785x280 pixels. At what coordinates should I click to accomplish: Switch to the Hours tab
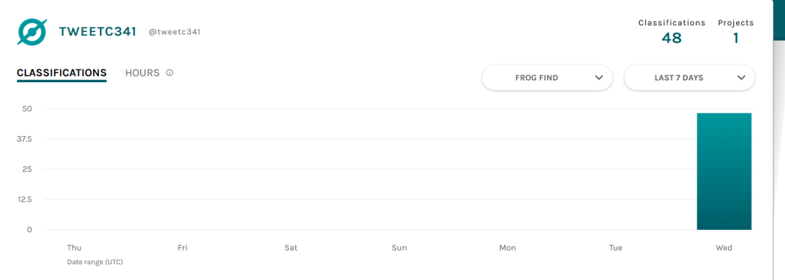tap(142, 73)
